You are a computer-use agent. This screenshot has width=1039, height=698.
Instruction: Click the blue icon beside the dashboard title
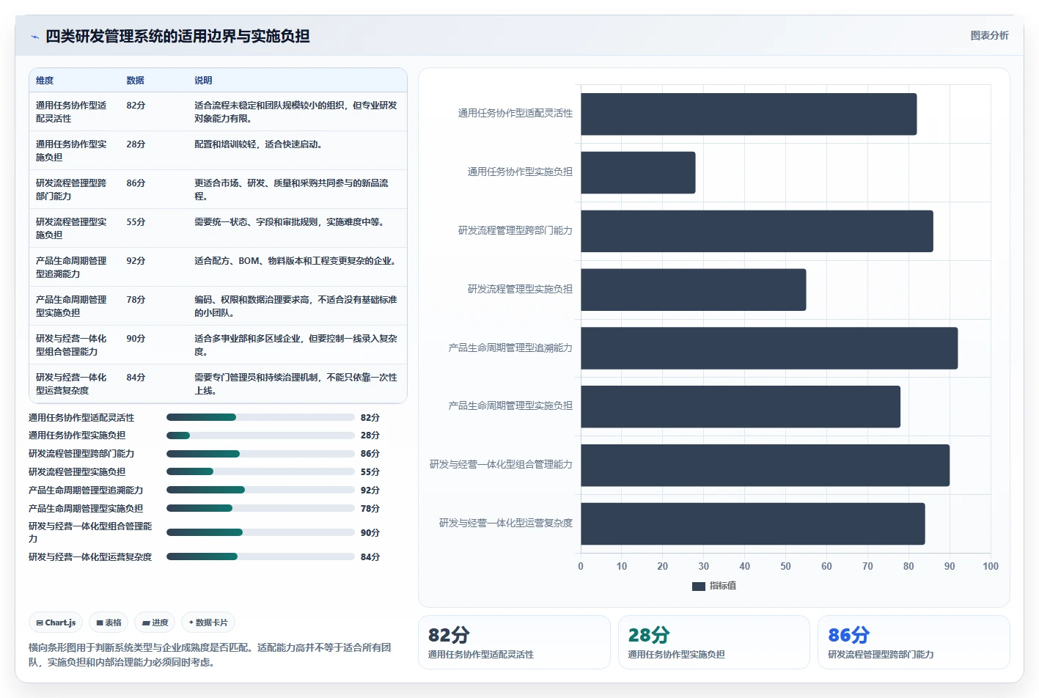click(x=34, y=37)
